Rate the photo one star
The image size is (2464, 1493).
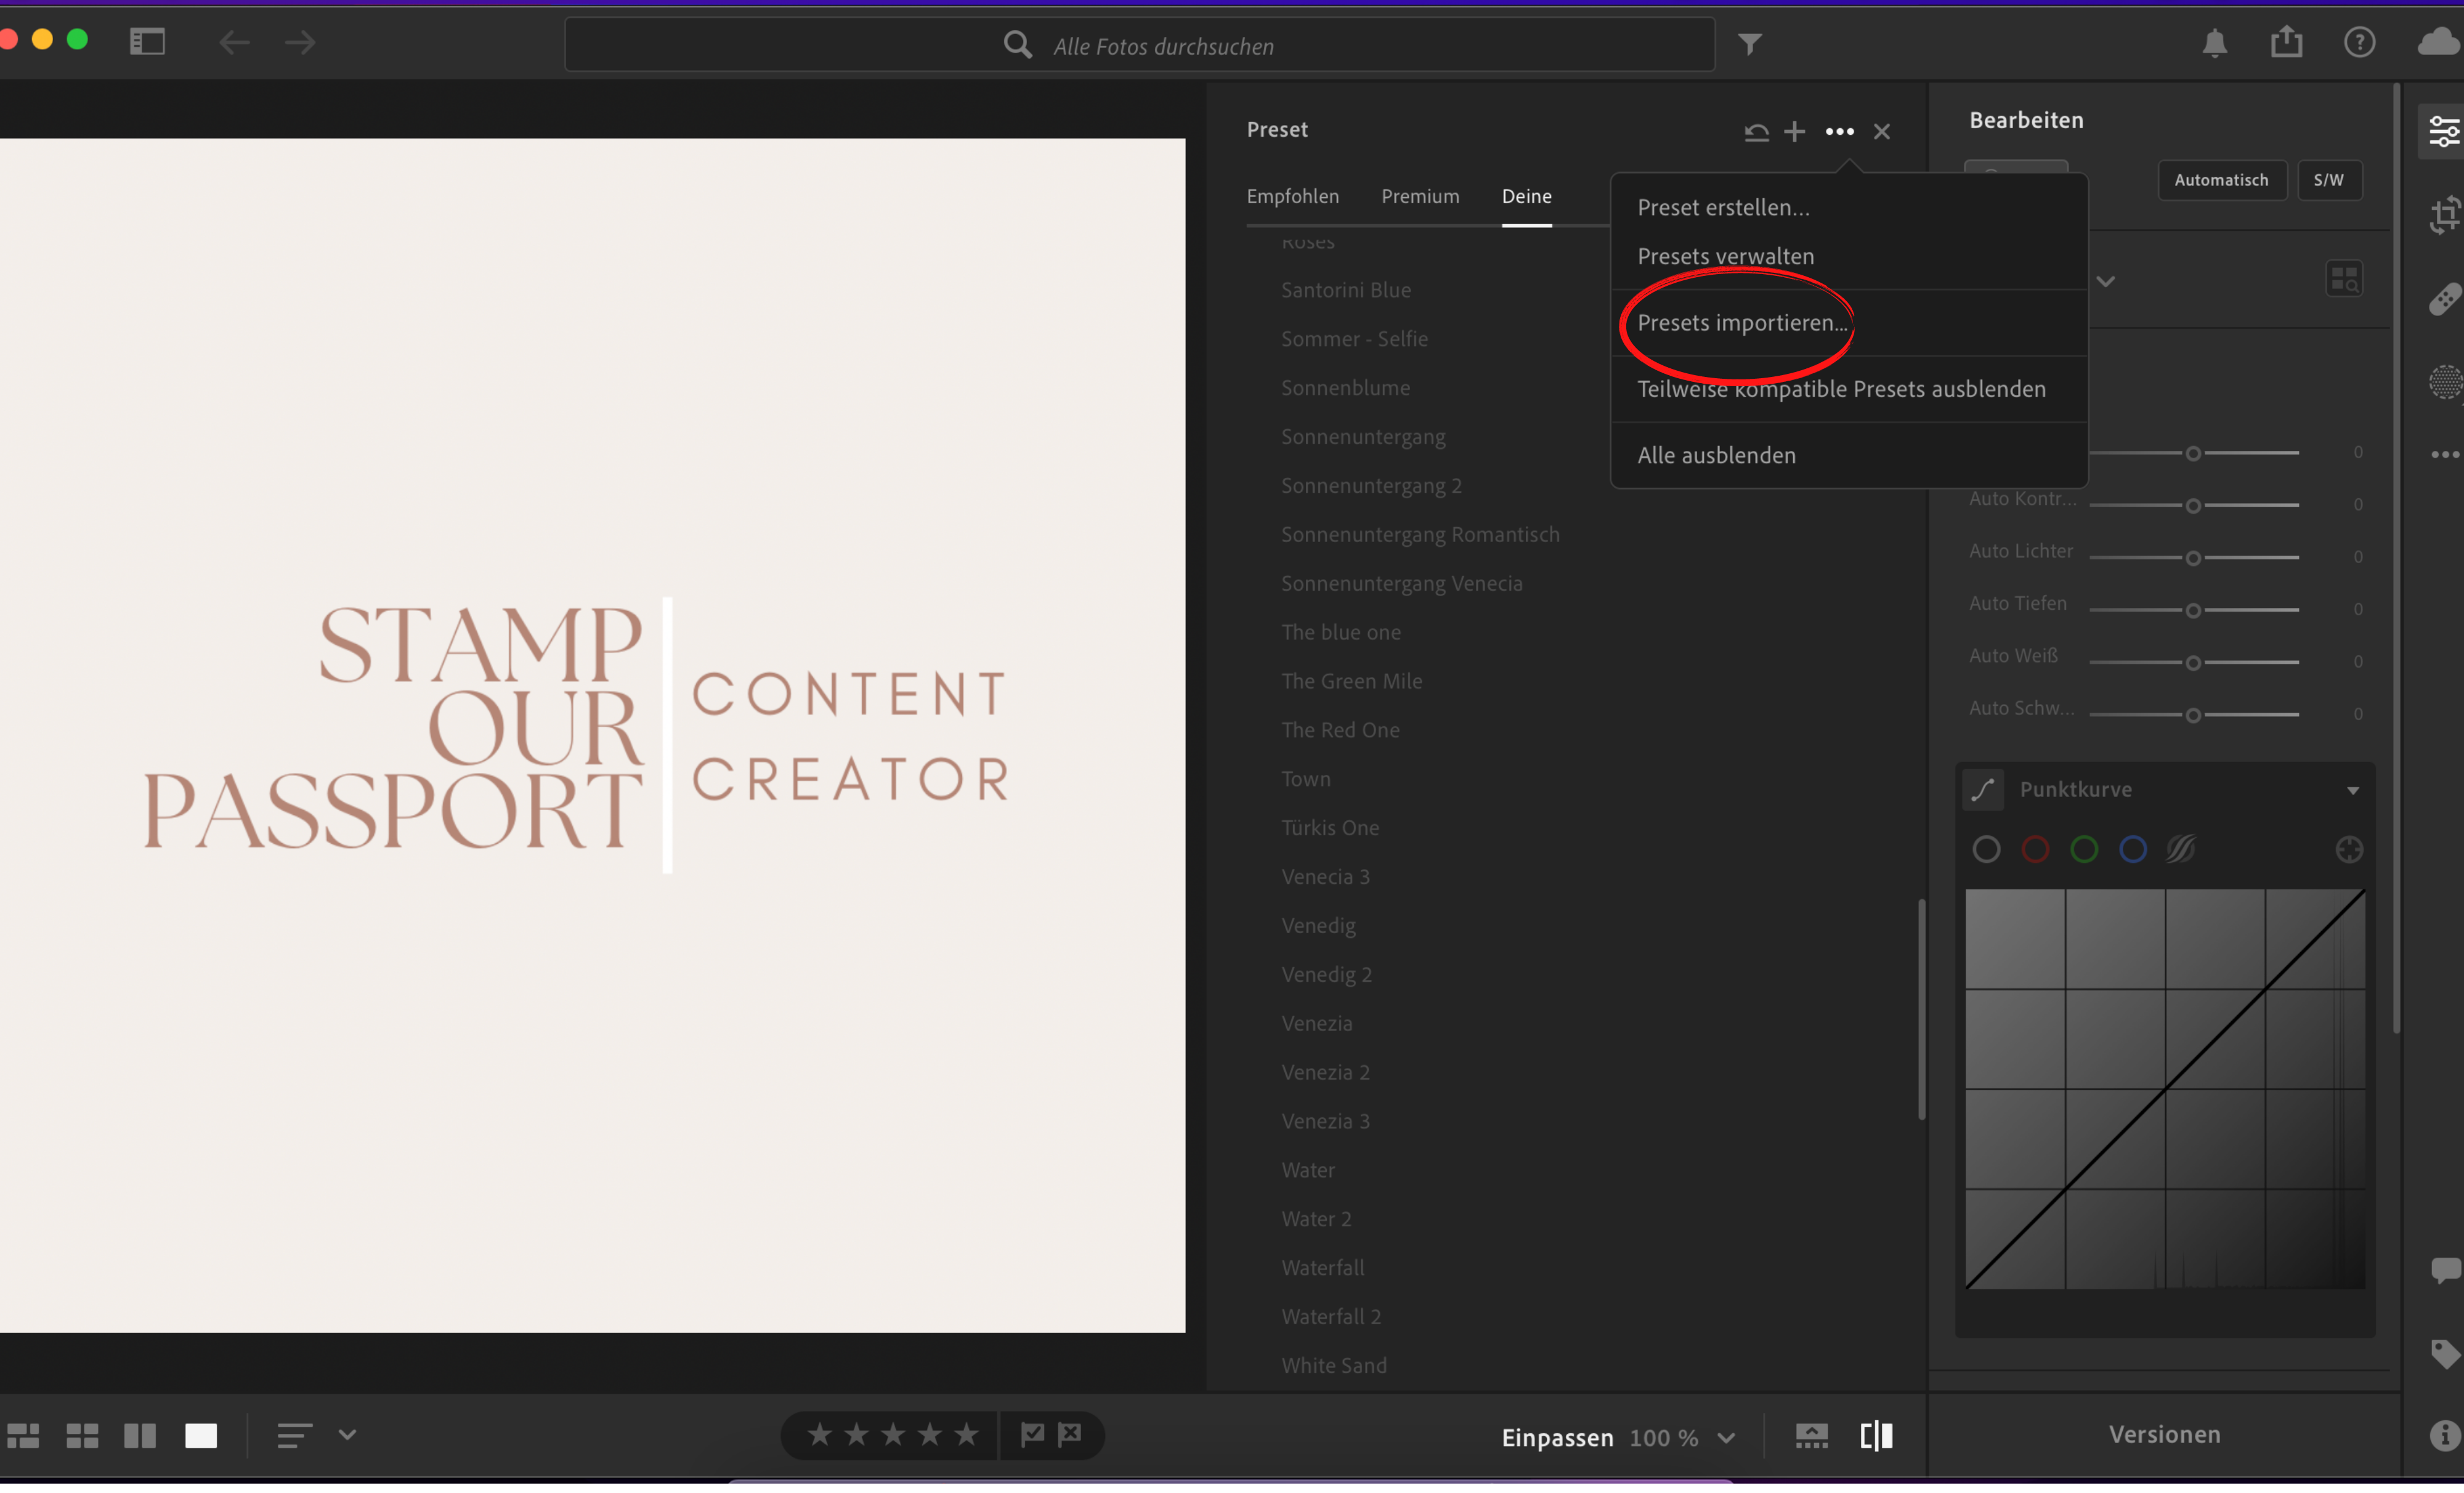pyautogui.click(x=820, y=1435)
